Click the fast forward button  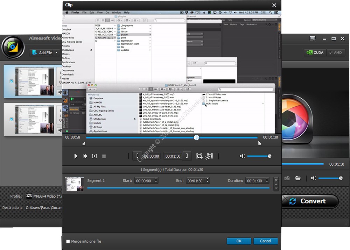(x=85, y=156)
